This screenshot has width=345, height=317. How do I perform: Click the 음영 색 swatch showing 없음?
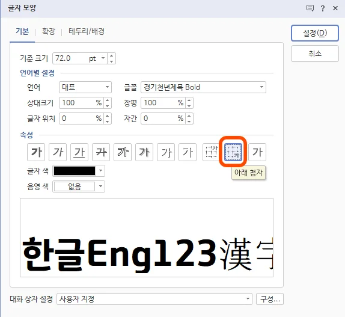(75, 186)
